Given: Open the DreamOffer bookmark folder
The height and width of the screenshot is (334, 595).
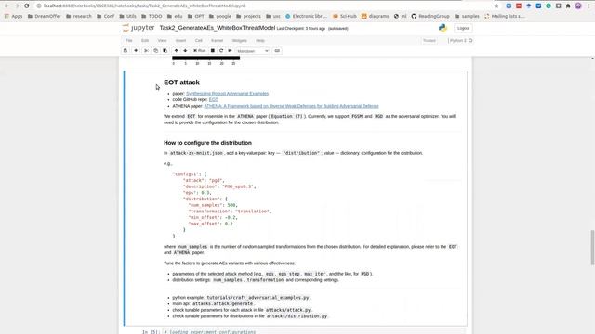Looking at the screenshot, I should pos(45,17).
